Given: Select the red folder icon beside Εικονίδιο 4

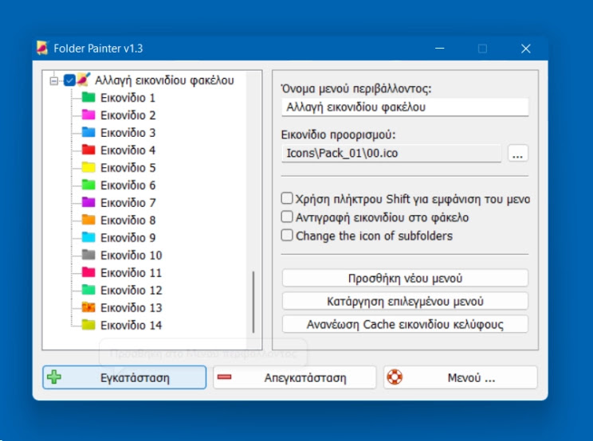Looking at the screenshot, I should tap(88, 150).
